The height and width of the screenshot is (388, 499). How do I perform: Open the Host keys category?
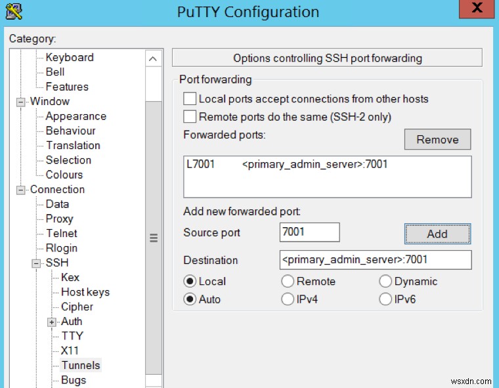(x=85, y=292)
